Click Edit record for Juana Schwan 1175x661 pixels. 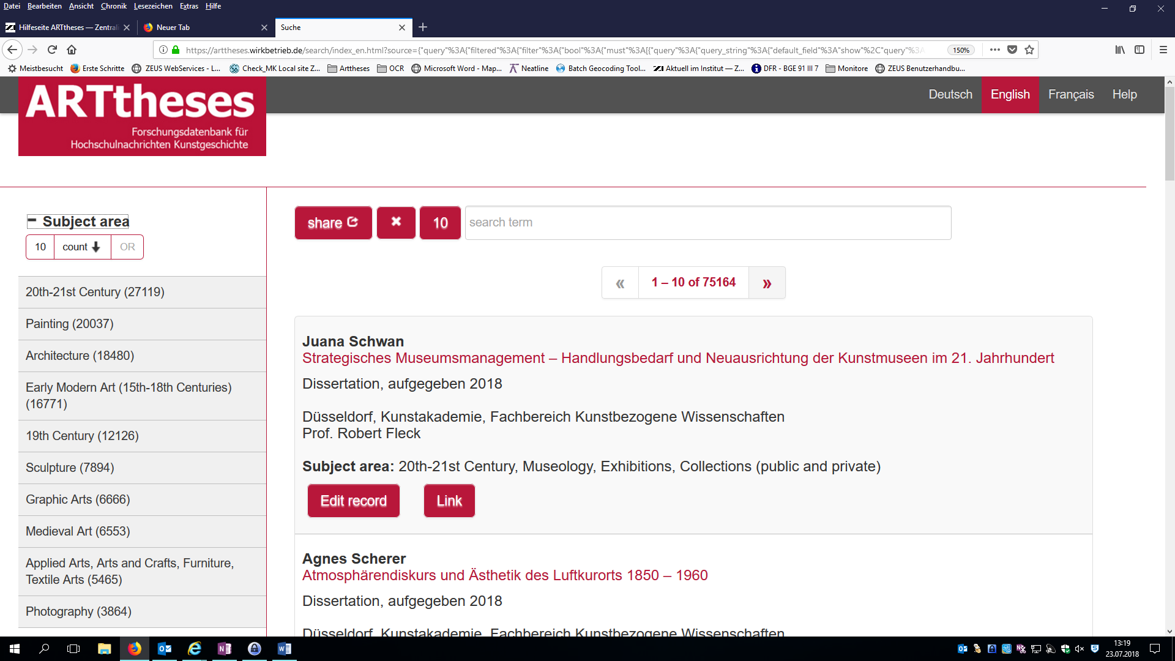[x=353, y=501]
